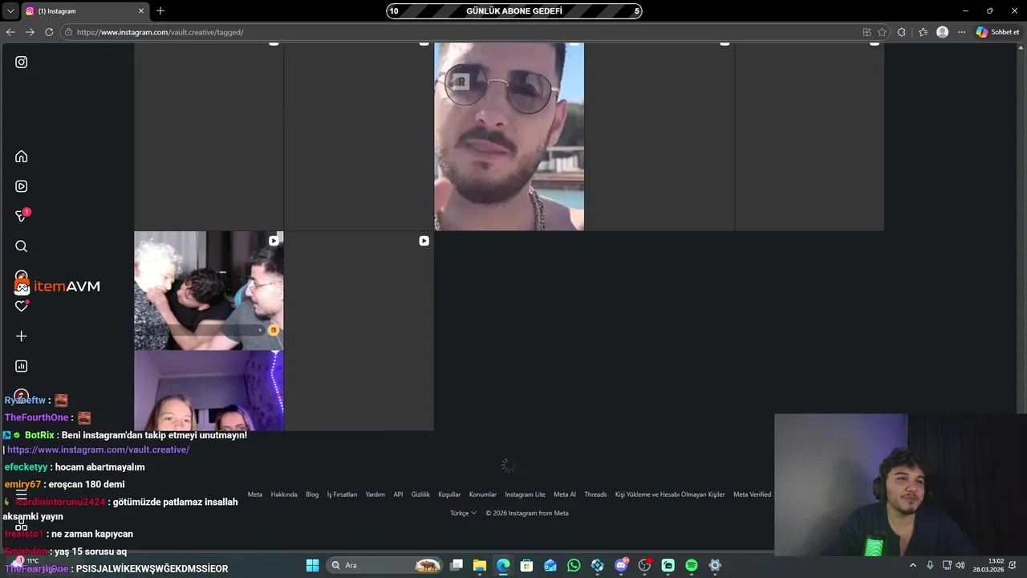Open the empty reel tile beside grandma video
Viewport: 1027px width, 578px height.
pyautogui.click(x=359, y=331)
